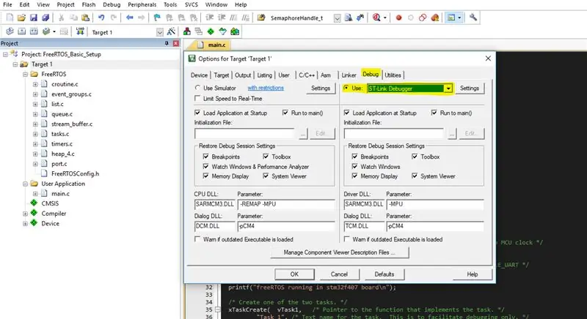Click the green Manage Run-Time Environment icon
587x319 pixels.
(211, 31)
